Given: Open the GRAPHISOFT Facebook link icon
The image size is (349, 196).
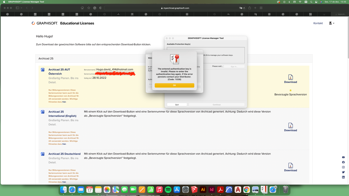Looking at the screenshot, I should point(343,162).
